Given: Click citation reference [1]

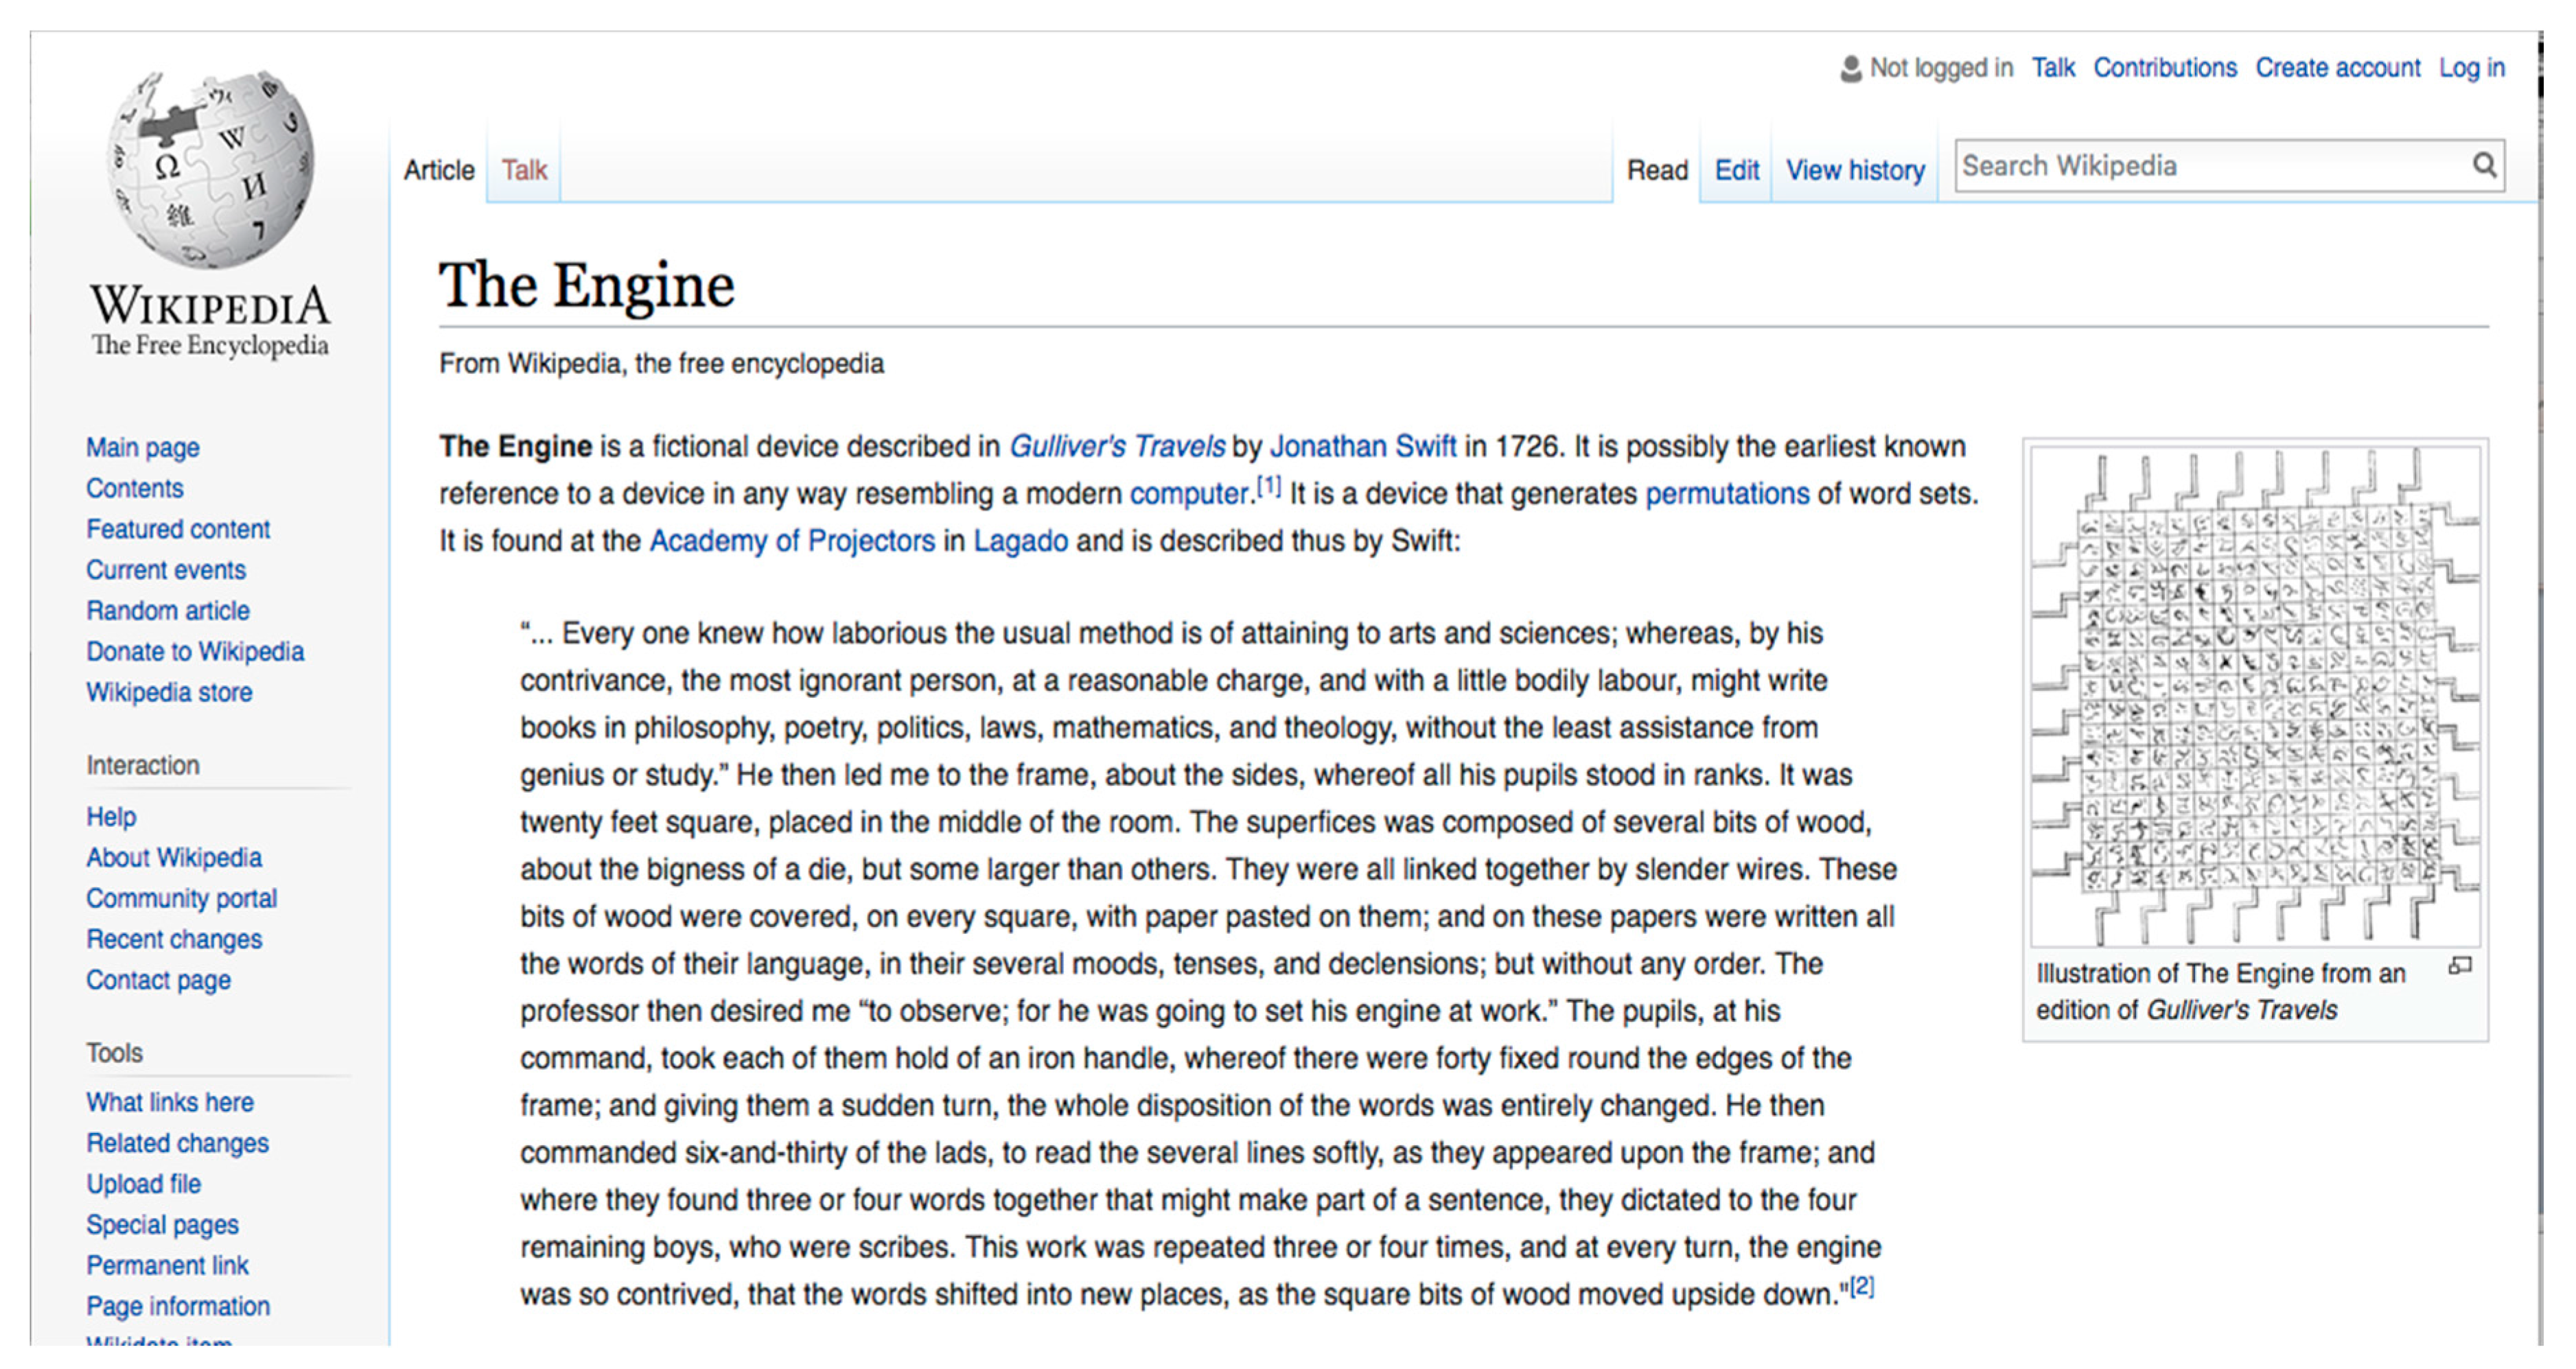Looking at the screenshot, I should tap(1269, 486).
